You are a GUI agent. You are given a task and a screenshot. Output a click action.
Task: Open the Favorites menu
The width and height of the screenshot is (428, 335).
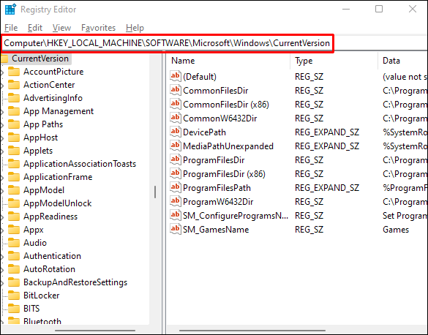coord(98,28)
